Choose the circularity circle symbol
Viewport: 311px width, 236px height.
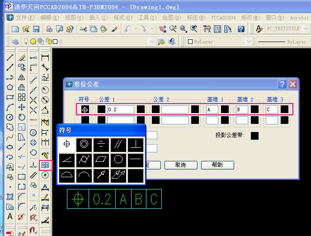118,160
